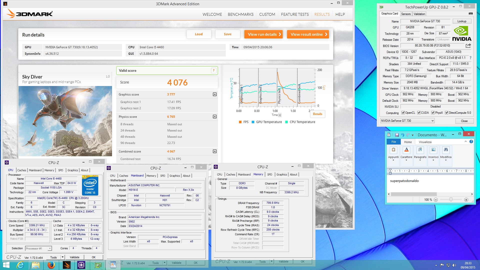Click View run details button
This screenshot has height=270, width=480.
point(263,34)
